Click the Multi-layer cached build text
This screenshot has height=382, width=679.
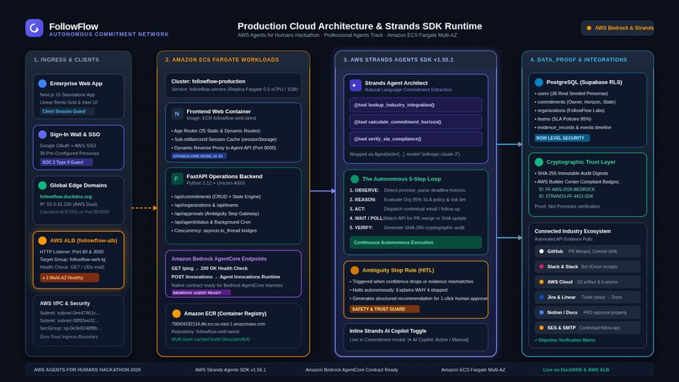(211, 339)
